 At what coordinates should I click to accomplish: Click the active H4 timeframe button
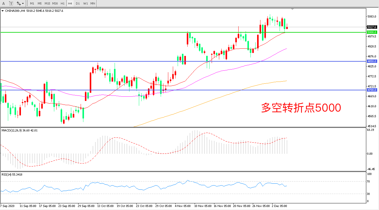point(70,3)
